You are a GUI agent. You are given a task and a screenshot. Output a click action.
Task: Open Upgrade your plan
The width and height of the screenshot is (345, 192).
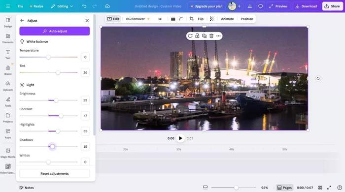tap(207, 6)
